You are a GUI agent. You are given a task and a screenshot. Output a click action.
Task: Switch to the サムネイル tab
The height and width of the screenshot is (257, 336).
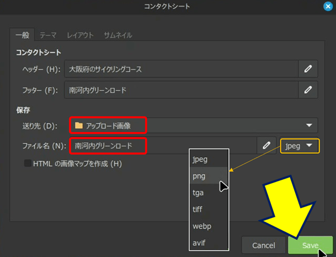pos(118,35)
